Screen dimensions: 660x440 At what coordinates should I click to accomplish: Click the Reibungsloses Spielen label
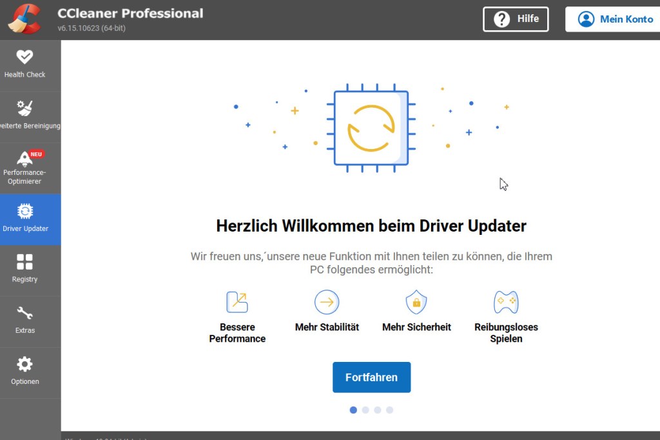(506, 332)
